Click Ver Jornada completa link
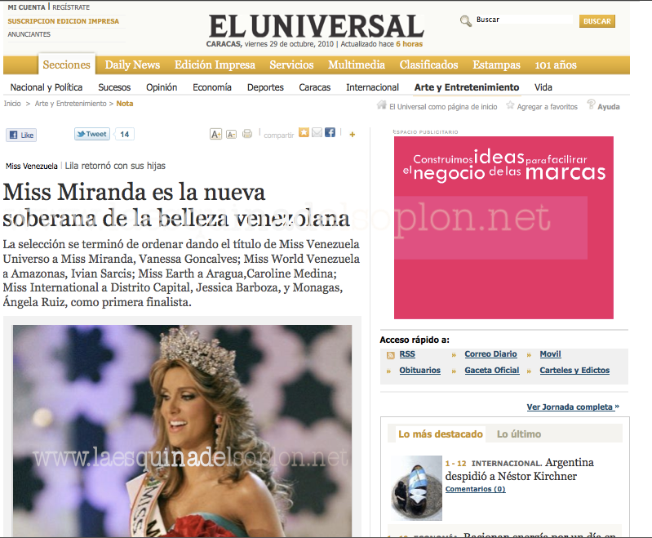Screen dimensions: 652x538 tap(573, 407)
